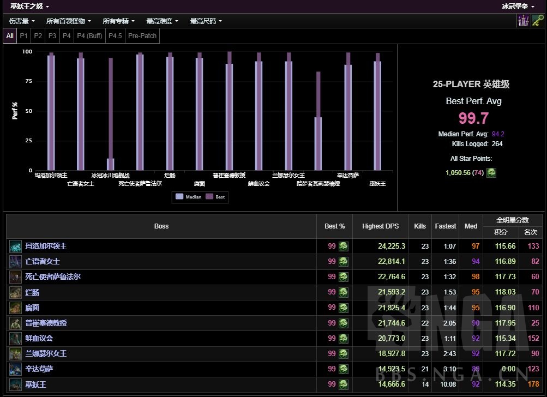Toggle the Median series in chart legend
This screenshot has height=397, width=547.
(189, 197)
